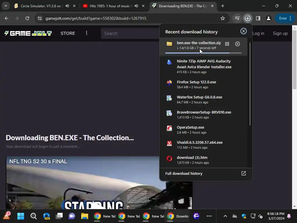Click the Sign up link
Image resolution: width=297 pixels, height=223 pixels.
(280, 33)
